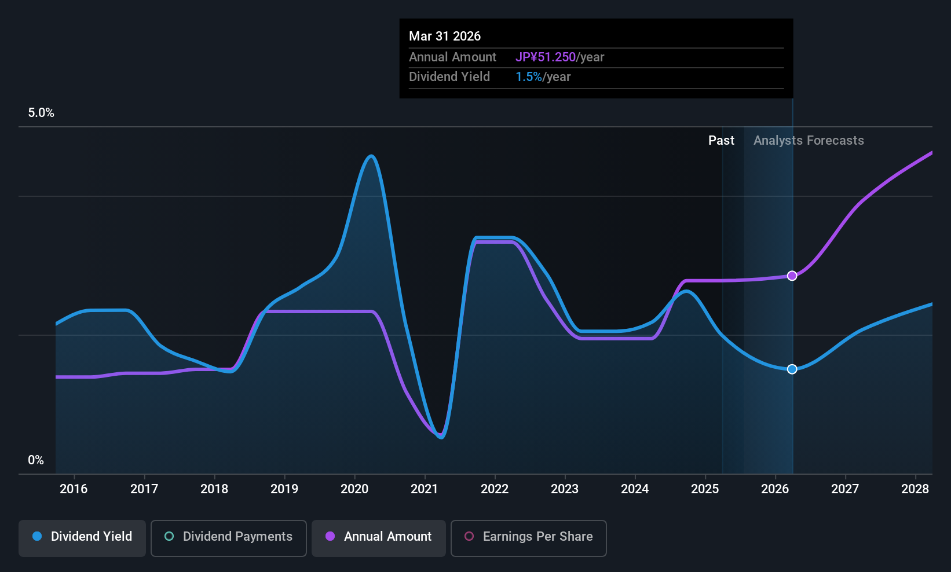Click the 2025 x-axis label

(x=705, y=489)
